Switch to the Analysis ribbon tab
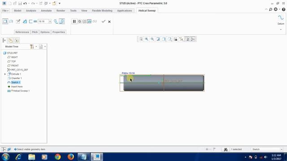The height and width of the screenshot is (161, 287). point(31,11)
